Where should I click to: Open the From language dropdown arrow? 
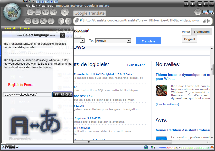82,41
